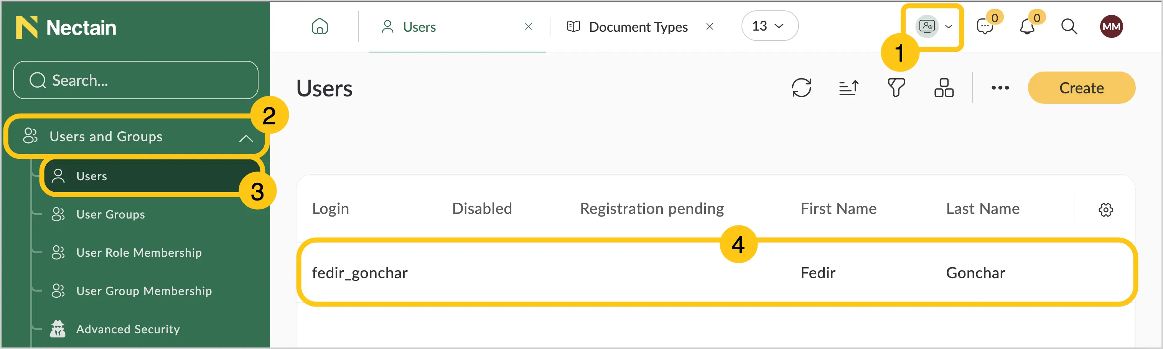Close the Users tab

(x=528, y=26)
